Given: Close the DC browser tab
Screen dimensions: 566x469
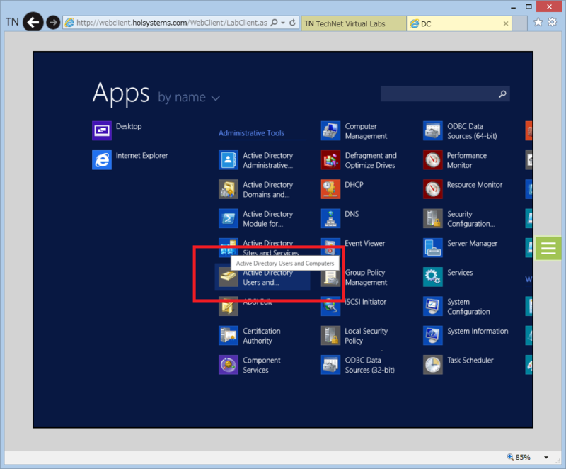Looking at the screenshot, I should point(506,23).
